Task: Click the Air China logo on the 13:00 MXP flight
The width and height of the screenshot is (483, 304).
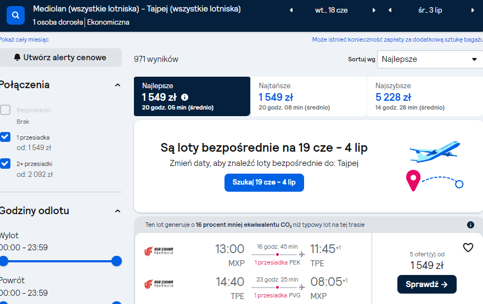Action: click(159, 251)
